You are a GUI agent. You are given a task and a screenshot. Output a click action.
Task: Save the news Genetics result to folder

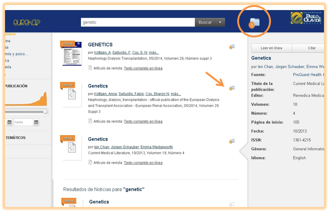[232, 204]
